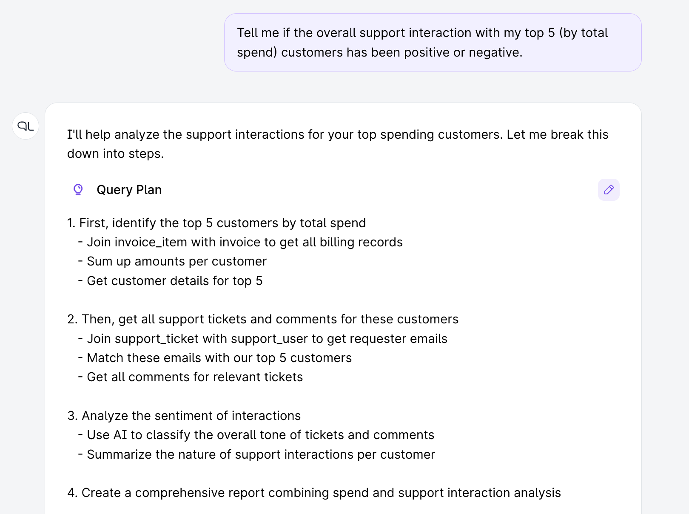Click the "Join invoice_item with invoice" line
689x514 pixels.
coord(245,242)
